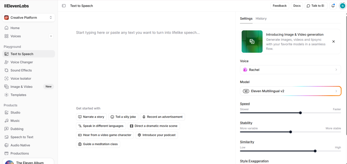Image resolution: width=347 pixels, height=164 pixels.
Task: Open the Voice Isolator tool
Action: click(x=21, y=79)
